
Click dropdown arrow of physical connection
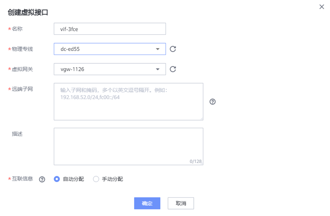coord(158,49)
